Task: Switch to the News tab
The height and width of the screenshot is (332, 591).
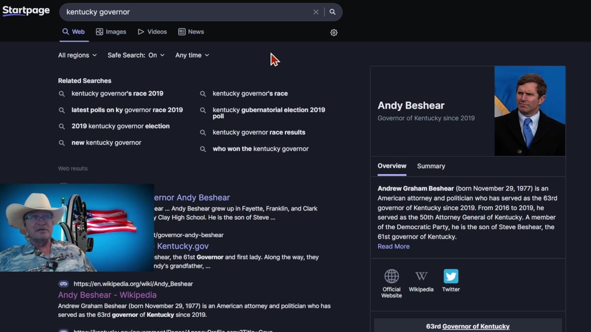Action: tap(191, 32)
